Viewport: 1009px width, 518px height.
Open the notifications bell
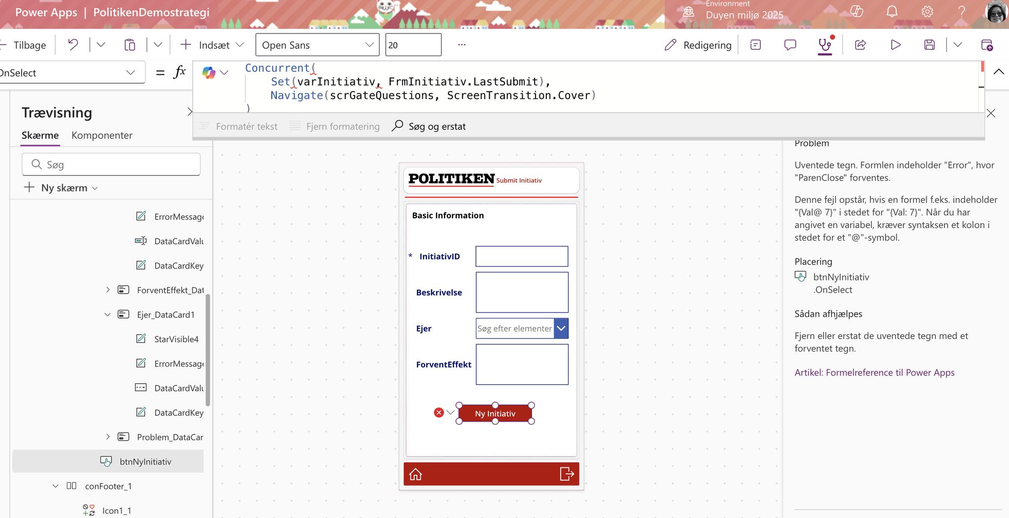tap(892, 11)
